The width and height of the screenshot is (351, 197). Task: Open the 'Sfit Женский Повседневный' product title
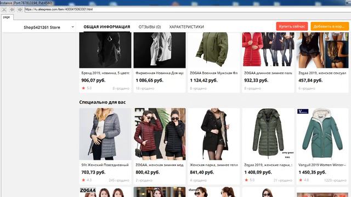pos(105,165)
